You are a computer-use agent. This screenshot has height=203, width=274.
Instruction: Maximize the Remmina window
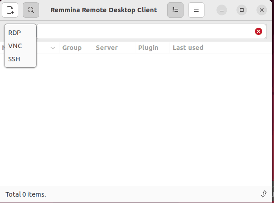(x=242, y=10)
